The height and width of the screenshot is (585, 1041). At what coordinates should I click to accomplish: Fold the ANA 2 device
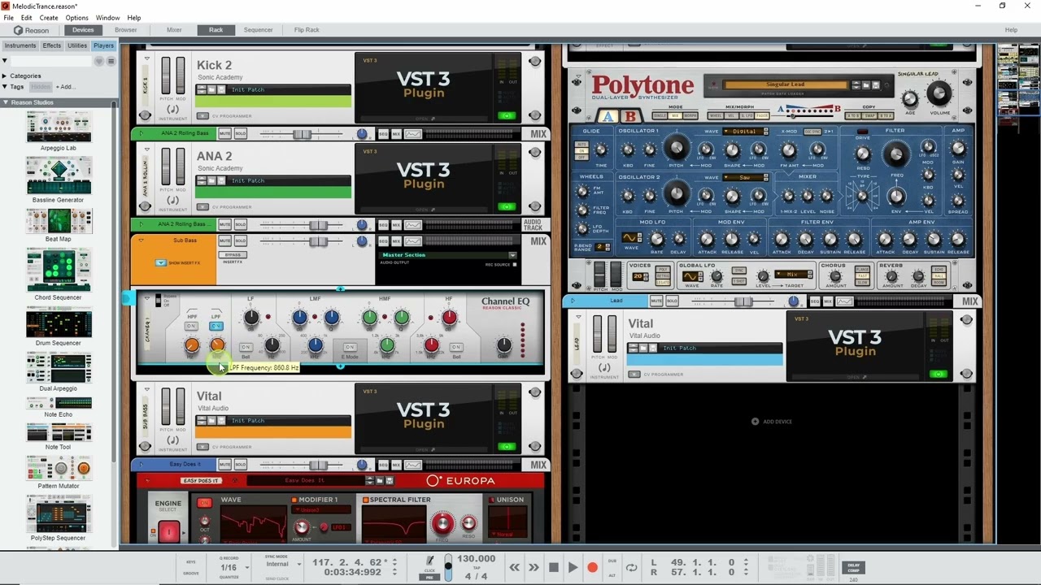147,149
